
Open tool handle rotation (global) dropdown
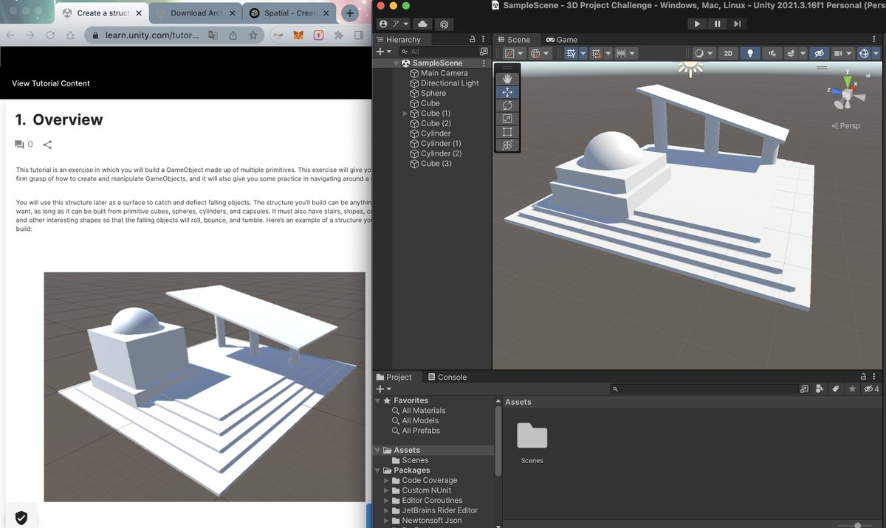539,53
